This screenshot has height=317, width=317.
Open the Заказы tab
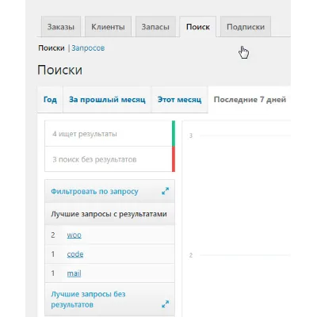[61, 27]
